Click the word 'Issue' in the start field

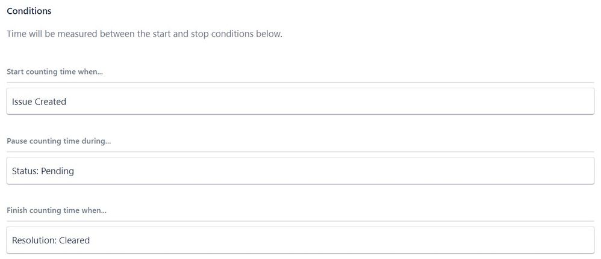point(22,102)
